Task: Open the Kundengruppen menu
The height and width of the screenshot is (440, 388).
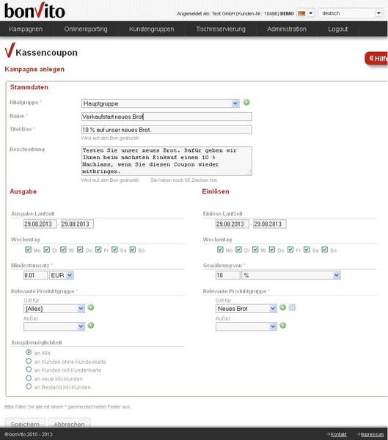Action: (x=151, y=29)
